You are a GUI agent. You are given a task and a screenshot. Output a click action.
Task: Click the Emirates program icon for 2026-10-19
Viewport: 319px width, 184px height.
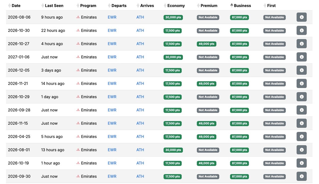tap(78, 163)
